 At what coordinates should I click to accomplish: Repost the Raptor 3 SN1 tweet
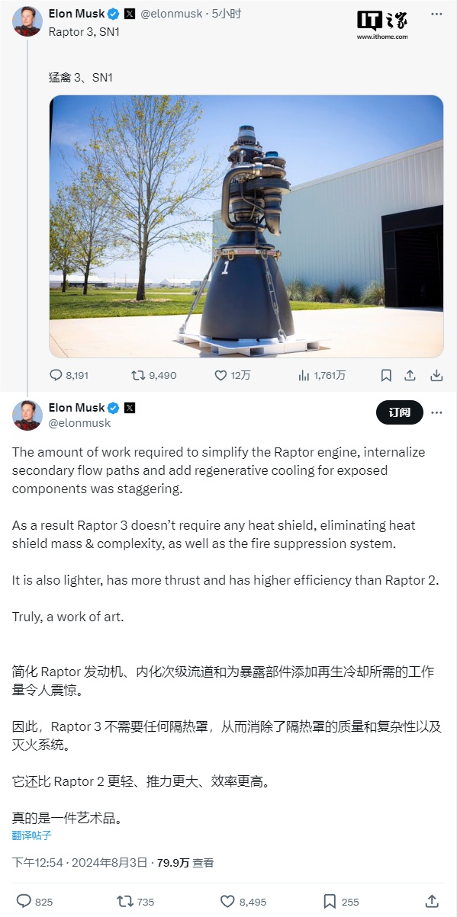pos(154,375)
